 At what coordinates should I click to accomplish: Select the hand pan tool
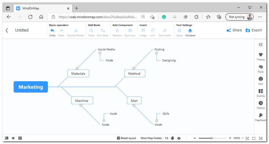[x=172, y=138]
